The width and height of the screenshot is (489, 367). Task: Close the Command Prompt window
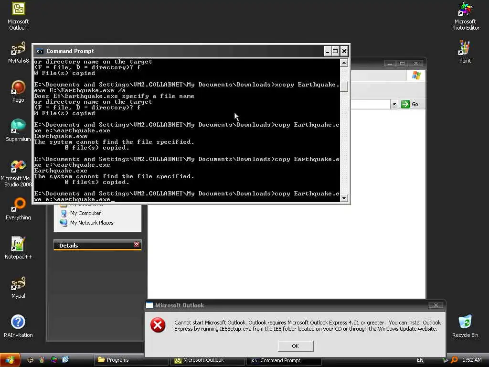(x=344, y=51)
